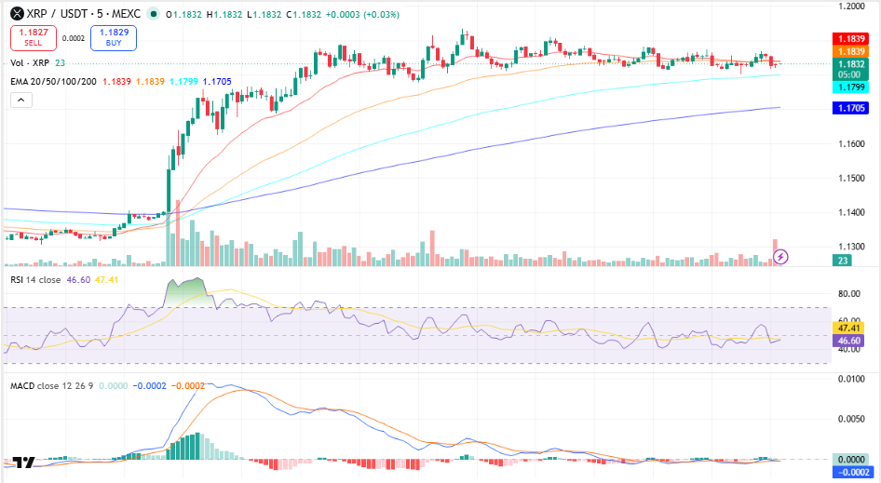Screen dimensions: 881x483
Task: Select the RSI 14 close indicator label
Action: [x=35, y=280]
